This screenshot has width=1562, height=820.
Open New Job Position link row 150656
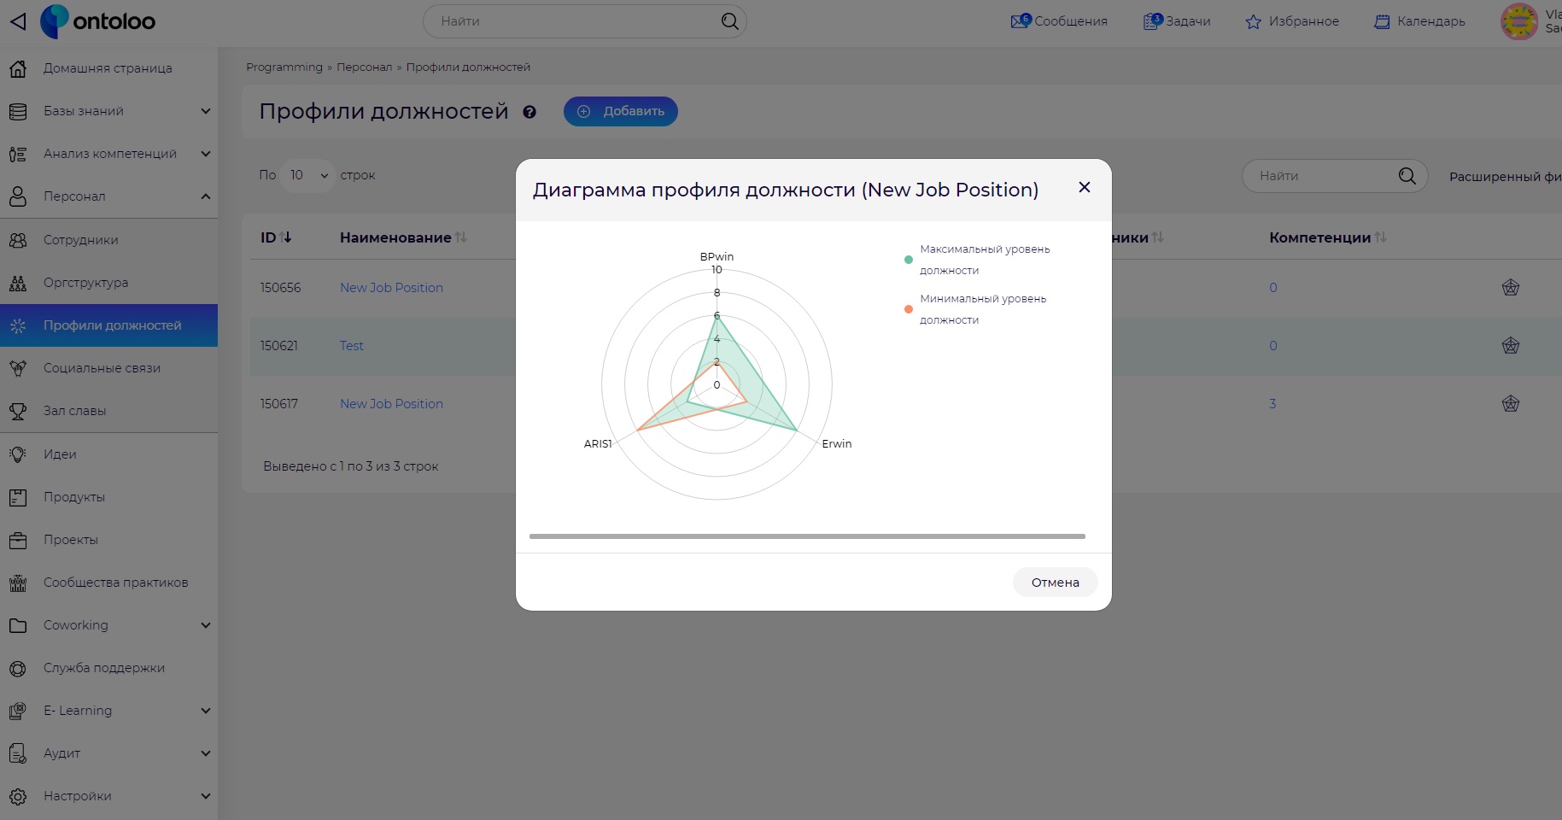[391, 288]
